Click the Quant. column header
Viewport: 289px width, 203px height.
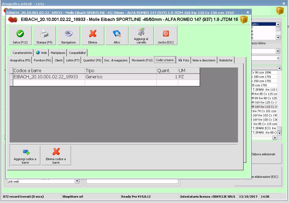click(167, 71)
